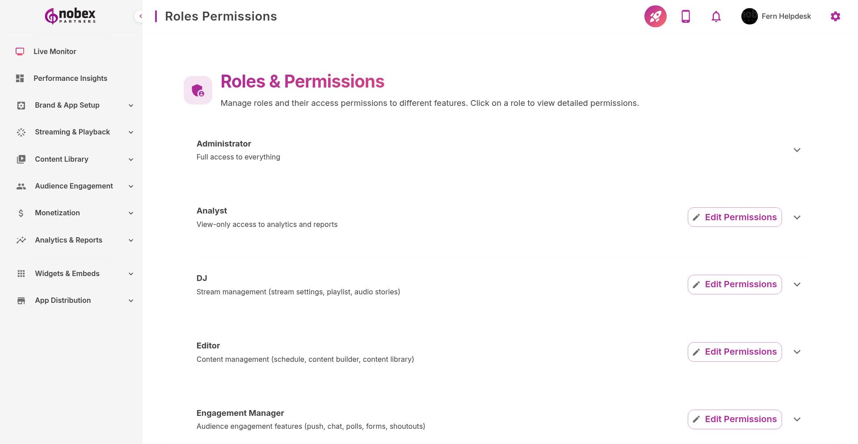Open App Distribution menu item
The height and width of the screenshot is (444, 858).
click(x=63, y=300)
